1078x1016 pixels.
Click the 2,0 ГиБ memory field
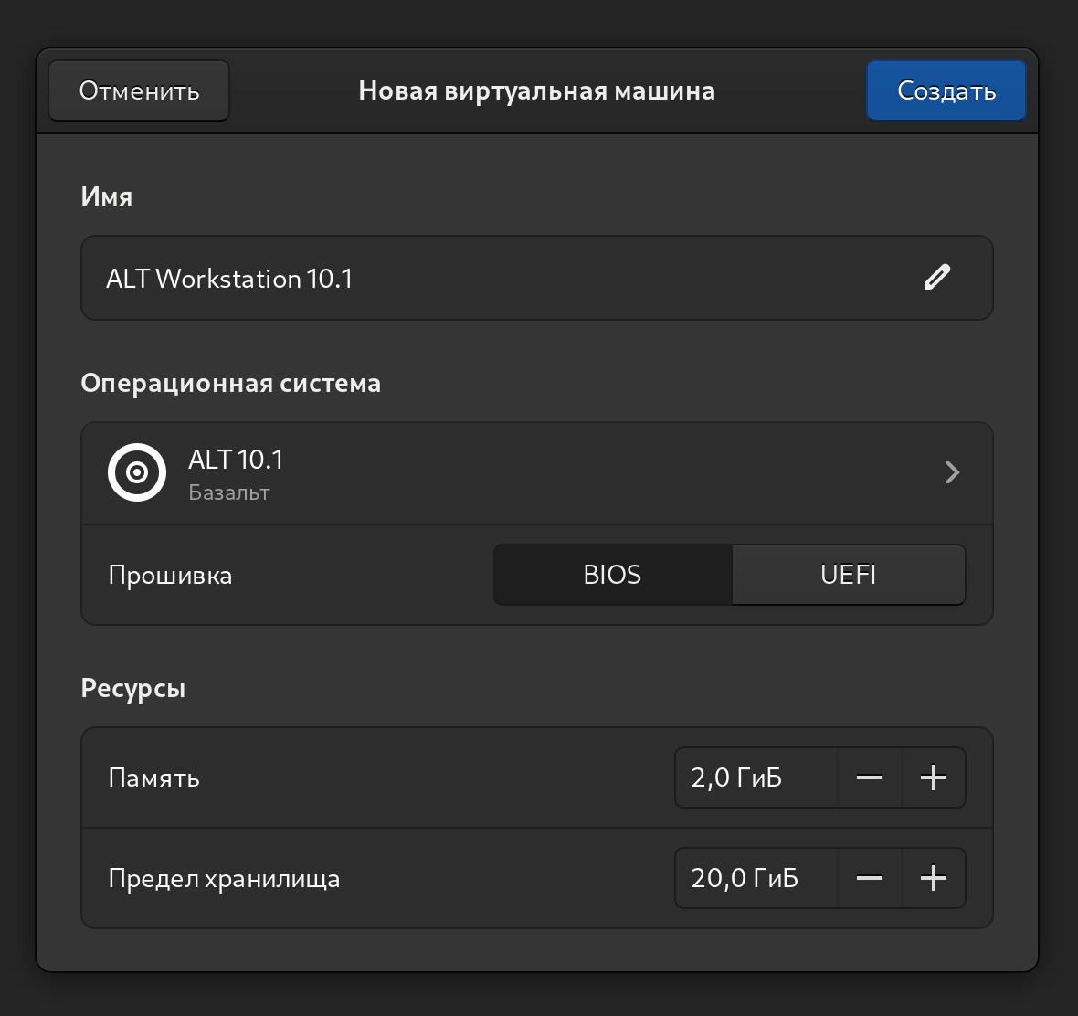coord(756,778)
